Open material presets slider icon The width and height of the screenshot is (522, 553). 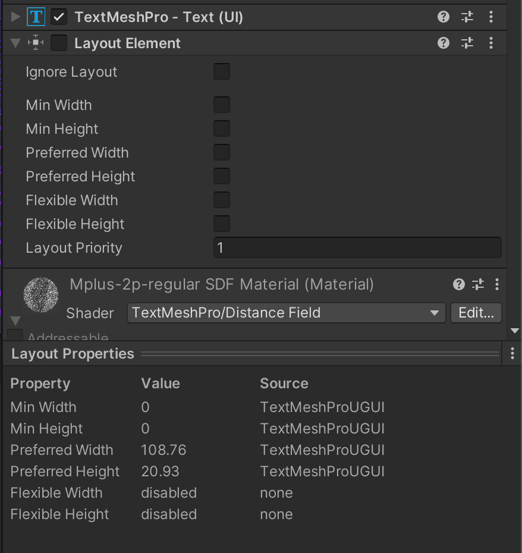(478, 284)
